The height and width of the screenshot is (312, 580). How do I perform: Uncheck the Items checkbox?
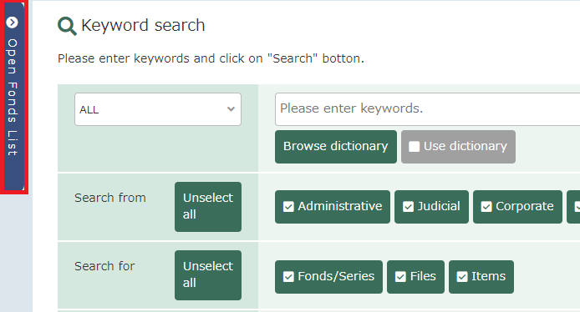tap(462, 277)
